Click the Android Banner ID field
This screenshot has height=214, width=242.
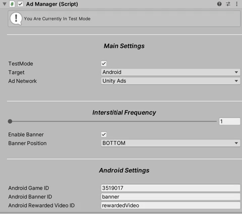point(170,197)
